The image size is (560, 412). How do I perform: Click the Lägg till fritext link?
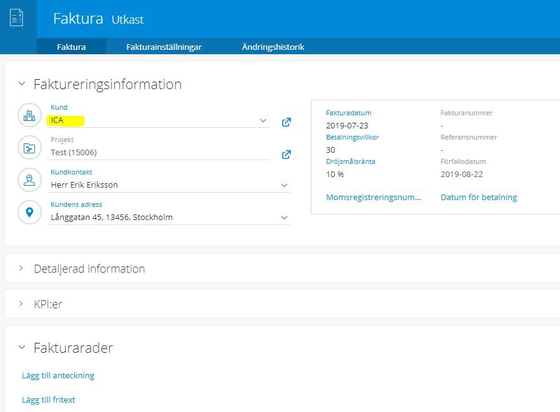(49, 400)
